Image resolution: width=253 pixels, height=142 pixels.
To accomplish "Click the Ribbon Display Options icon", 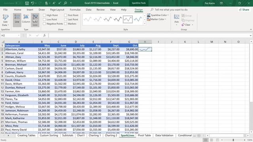I will pyautogui.click(x=221, y=3).
